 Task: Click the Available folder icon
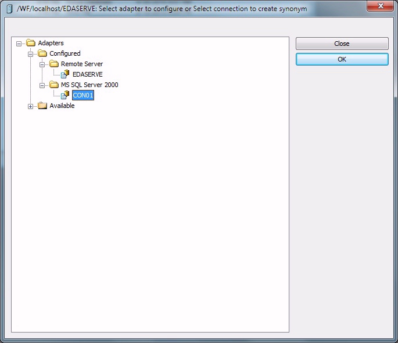[42, 106]
